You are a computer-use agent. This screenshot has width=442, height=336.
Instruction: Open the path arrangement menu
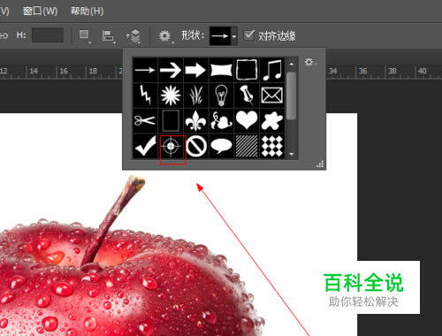pyautogui.click(x=133, y=36)
